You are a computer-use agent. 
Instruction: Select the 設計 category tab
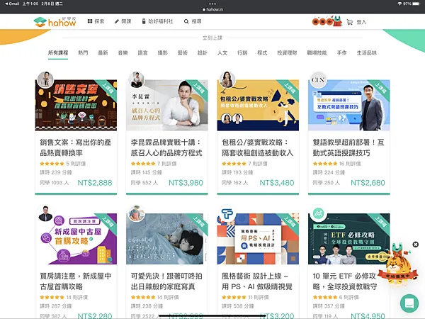point(203,52)
